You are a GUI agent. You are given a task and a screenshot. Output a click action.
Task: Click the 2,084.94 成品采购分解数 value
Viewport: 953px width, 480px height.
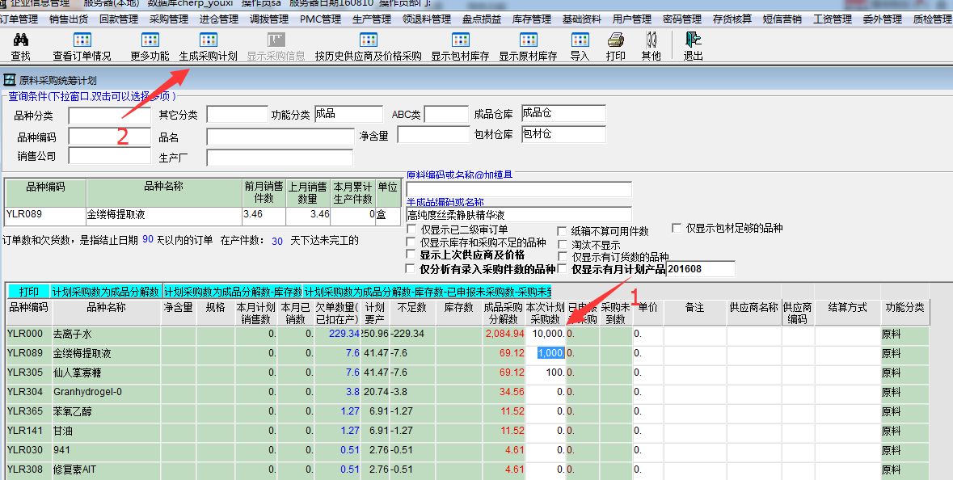(x=504, y=334)
